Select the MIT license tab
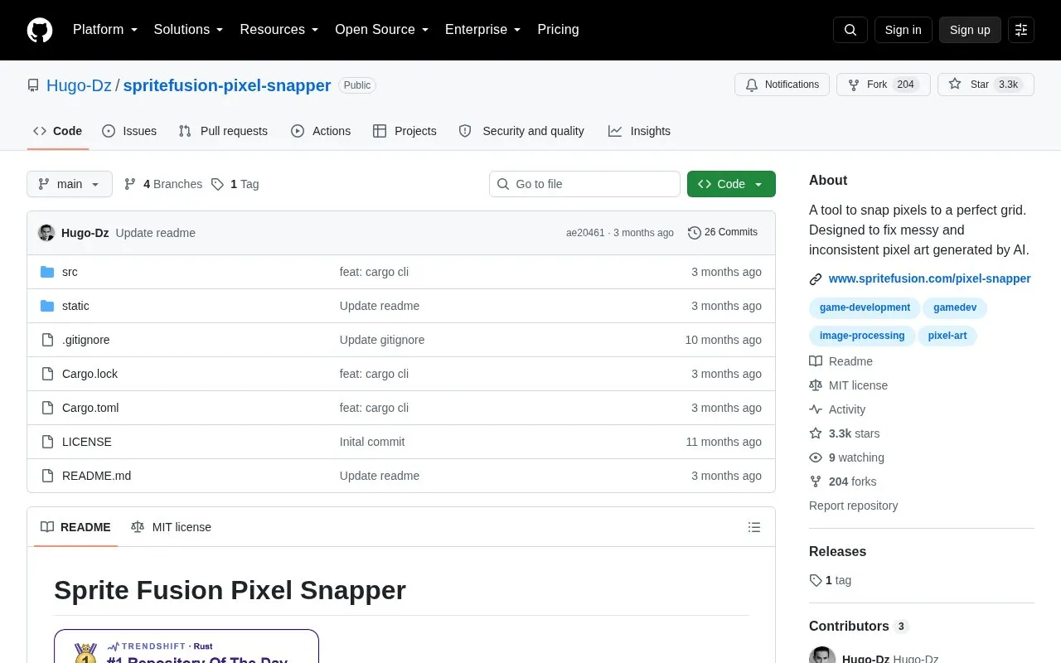Screen dimensions: 1061x663 [x=172, y=527]
